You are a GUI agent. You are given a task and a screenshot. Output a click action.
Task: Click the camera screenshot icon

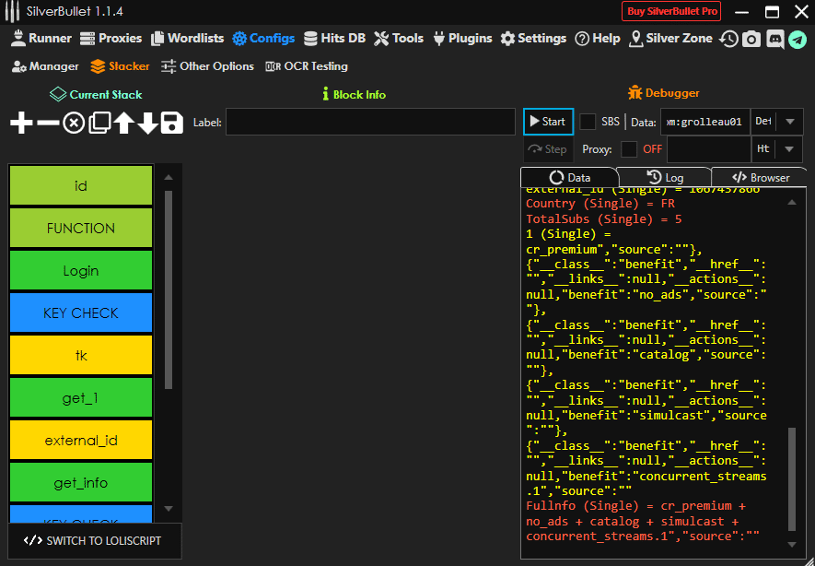(751, 39)
